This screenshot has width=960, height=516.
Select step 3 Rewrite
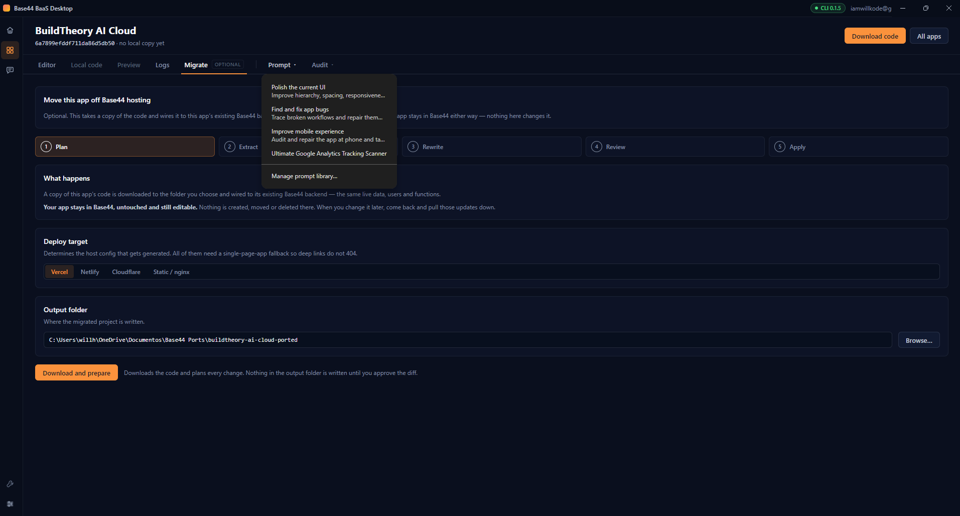(491, 147)
